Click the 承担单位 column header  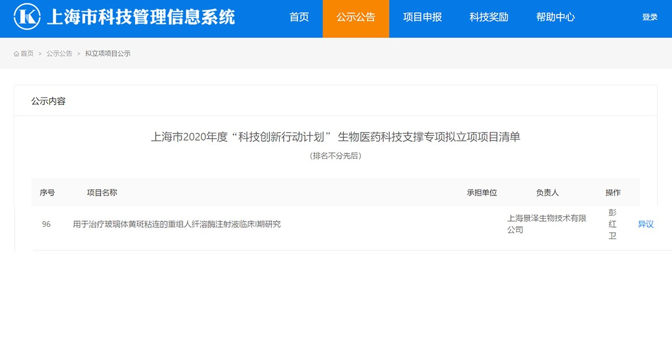[x=482, y=193]
